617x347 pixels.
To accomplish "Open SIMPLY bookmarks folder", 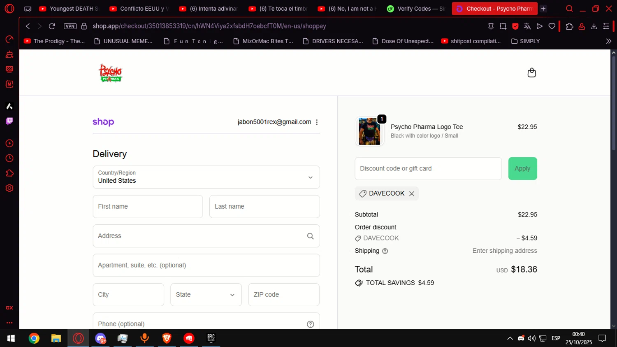I will [x=525, y=41].
